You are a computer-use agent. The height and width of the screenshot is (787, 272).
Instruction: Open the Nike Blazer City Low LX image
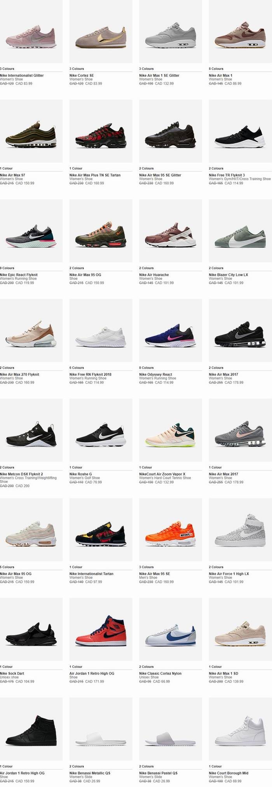[241, 231]
